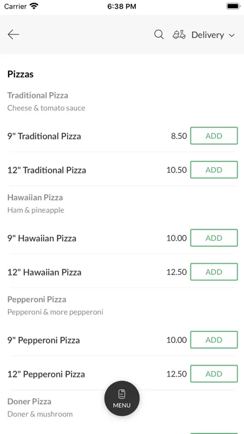The image size is (244, 434).
Task: Open the floating MENU button
Action: (122, 398)
